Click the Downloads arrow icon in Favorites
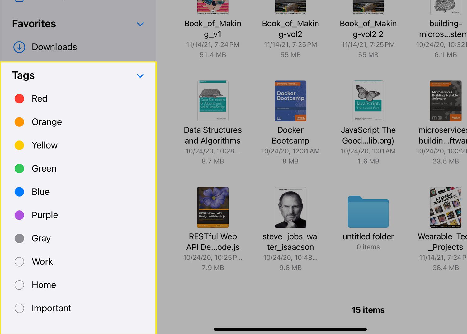 19,47
